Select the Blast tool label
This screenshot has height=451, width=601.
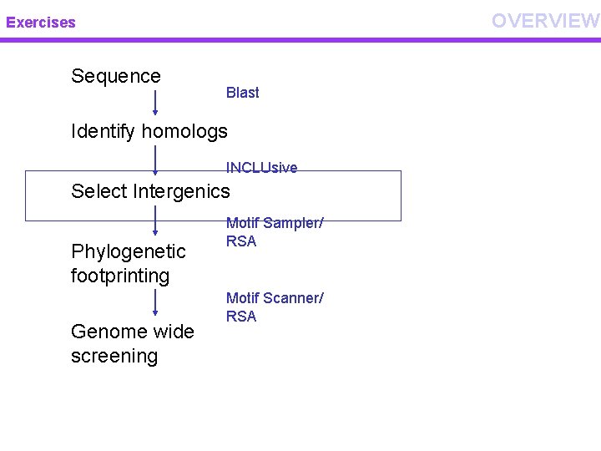(242, 93)
